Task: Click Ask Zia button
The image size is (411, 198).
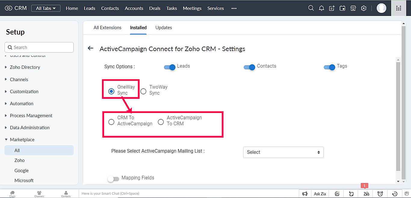Action: [320, 194]
